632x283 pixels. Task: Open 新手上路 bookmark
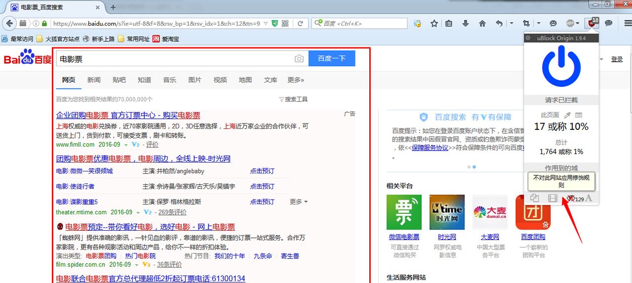point(99,39)
